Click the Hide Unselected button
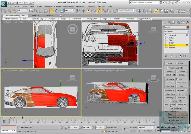The width and height of the screenshot is (191, 134). (x=176, y=108)
